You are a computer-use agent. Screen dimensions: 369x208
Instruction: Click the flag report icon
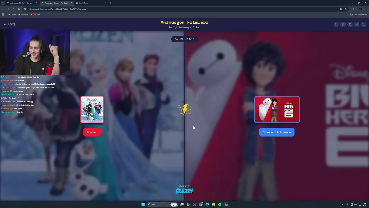pos(357,24)
